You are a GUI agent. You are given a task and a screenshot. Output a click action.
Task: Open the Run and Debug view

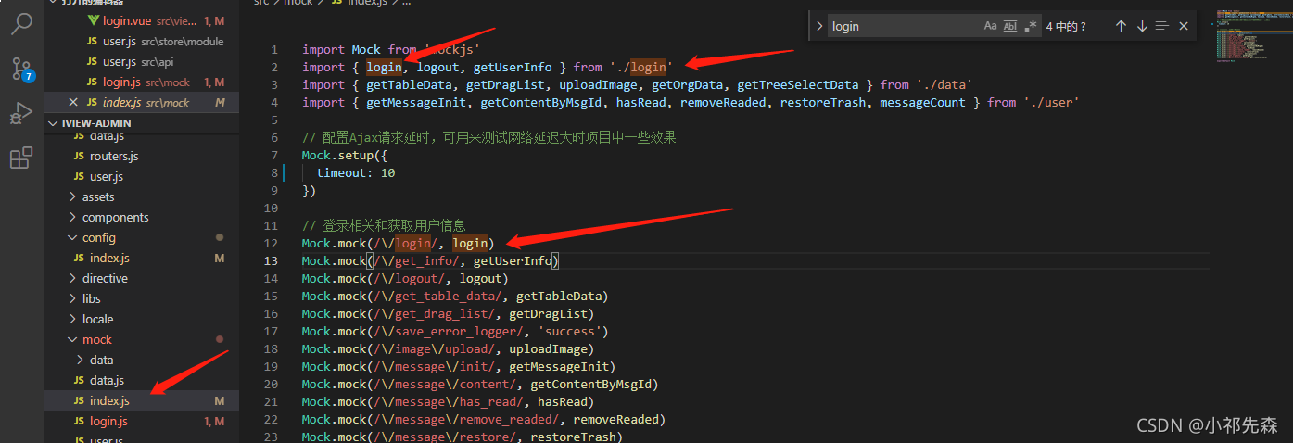pyautogui.click(x=20, y=113)
